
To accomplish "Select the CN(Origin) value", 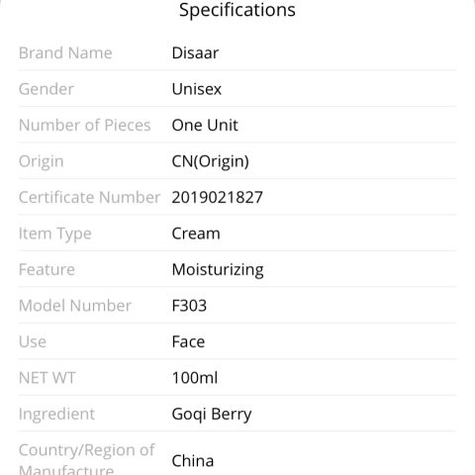I will click(211, 161).
